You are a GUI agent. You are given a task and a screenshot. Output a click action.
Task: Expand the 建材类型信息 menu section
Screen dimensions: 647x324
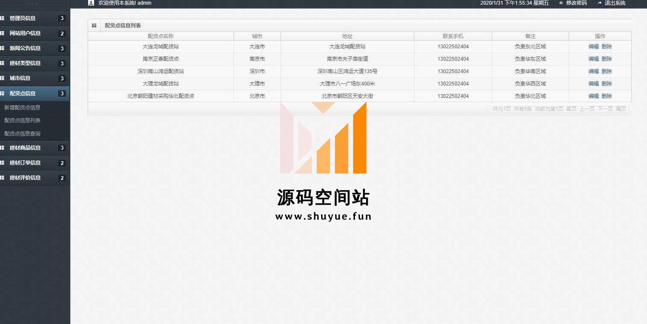click(x=35, y=63)
